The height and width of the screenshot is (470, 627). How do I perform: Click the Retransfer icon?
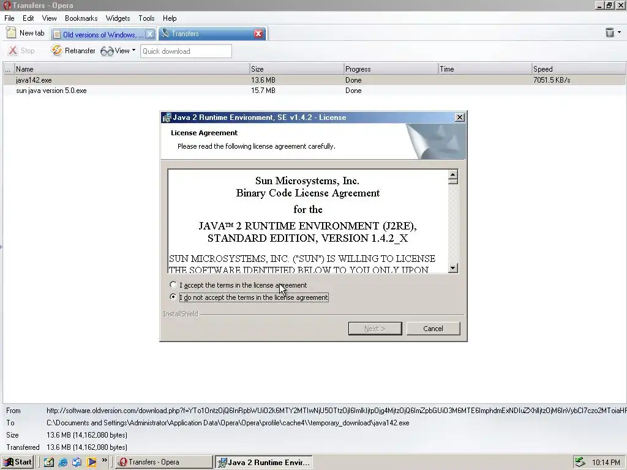pos(57,50)
